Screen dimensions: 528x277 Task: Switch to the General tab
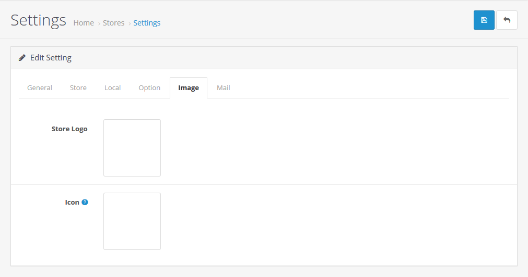tap(40, 87)
